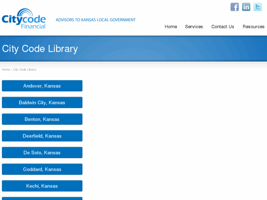This screenshot has width=267, height=200.
Task: Click the Home breadcrumb link
Action: pyautogui.click(x=6, y=70)
